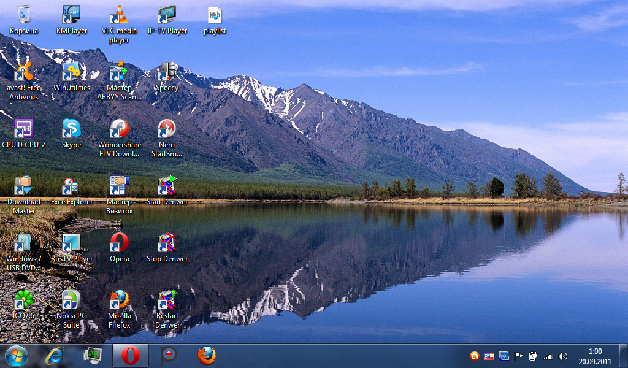Launch Internet Explorer from the taskbar
This screenshot has height=368, width=628.
(55, 355)
